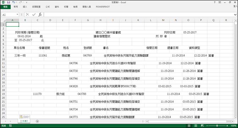Image resolution: width=238 pixels, height=128 pixels.
Task: Click the 三年一班 cell
Action: point(20,55)
